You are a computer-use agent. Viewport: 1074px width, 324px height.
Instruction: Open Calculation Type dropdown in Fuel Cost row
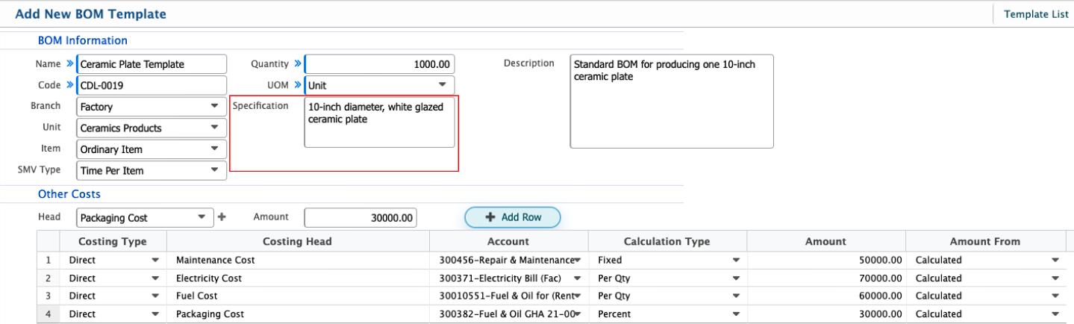coord(668,296)
